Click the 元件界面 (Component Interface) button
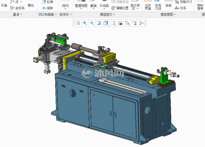205x147 pixels. [x=148, y=5]
